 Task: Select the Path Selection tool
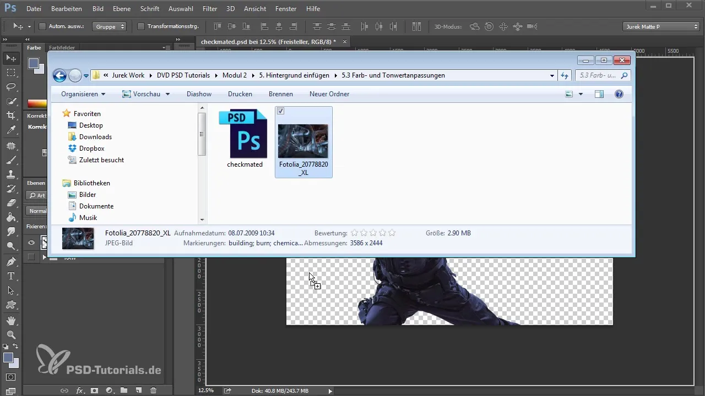click(11, 290)
